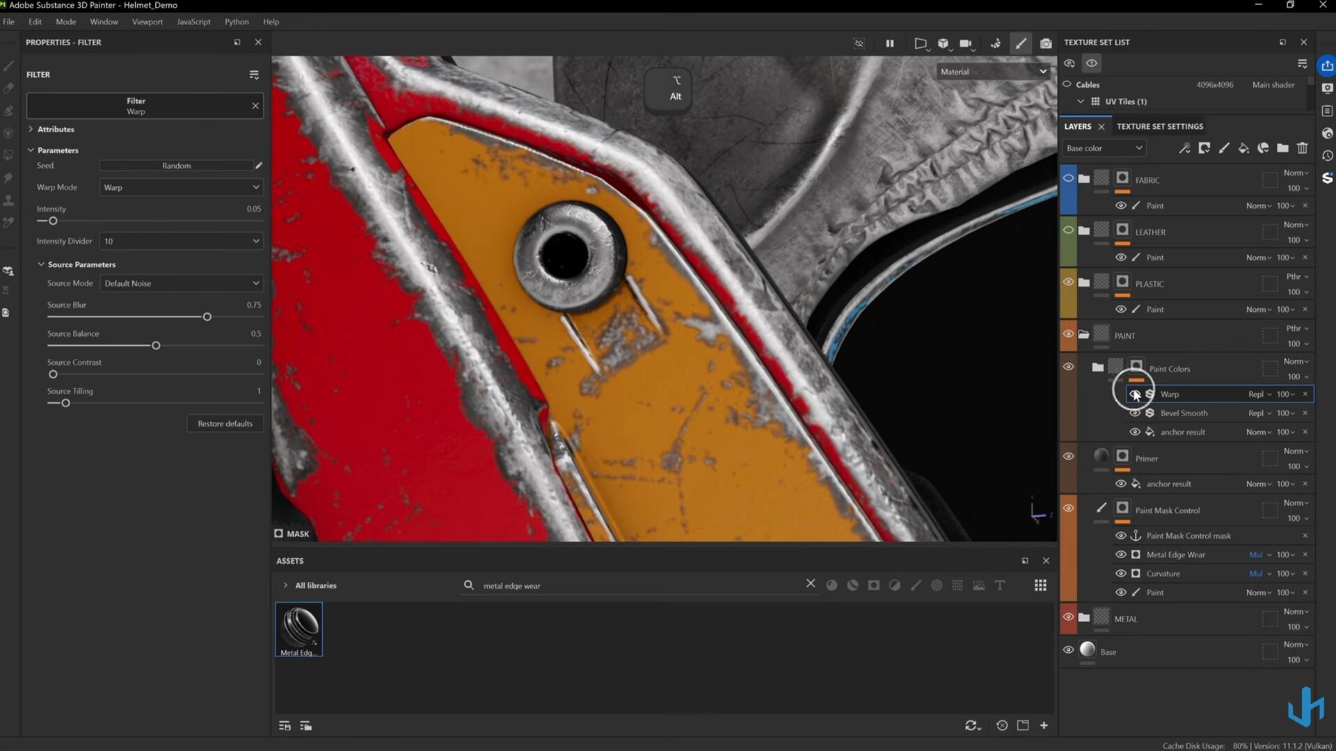The image size is (1336, 751).
Task: Add a fill layer using the bucket icon
Action: pos(1243,148)
